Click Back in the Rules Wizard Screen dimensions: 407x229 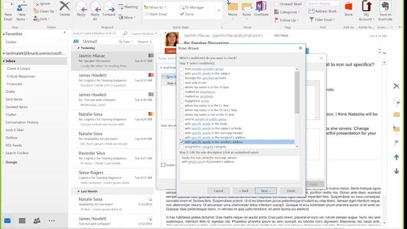click(x=244, y=191)
